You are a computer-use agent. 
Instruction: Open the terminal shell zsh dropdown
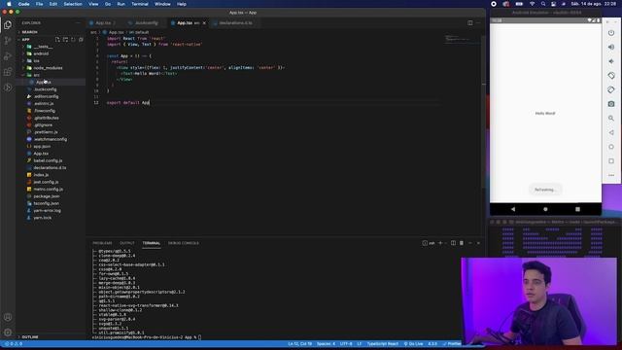pyautogui.click(x=446, y=243)
